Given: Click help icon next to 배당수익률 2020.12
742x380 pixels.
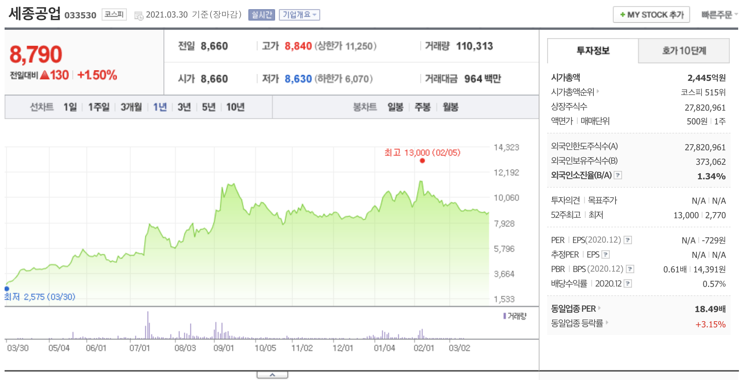Looking at the screenshot, I should click(628, 283).
